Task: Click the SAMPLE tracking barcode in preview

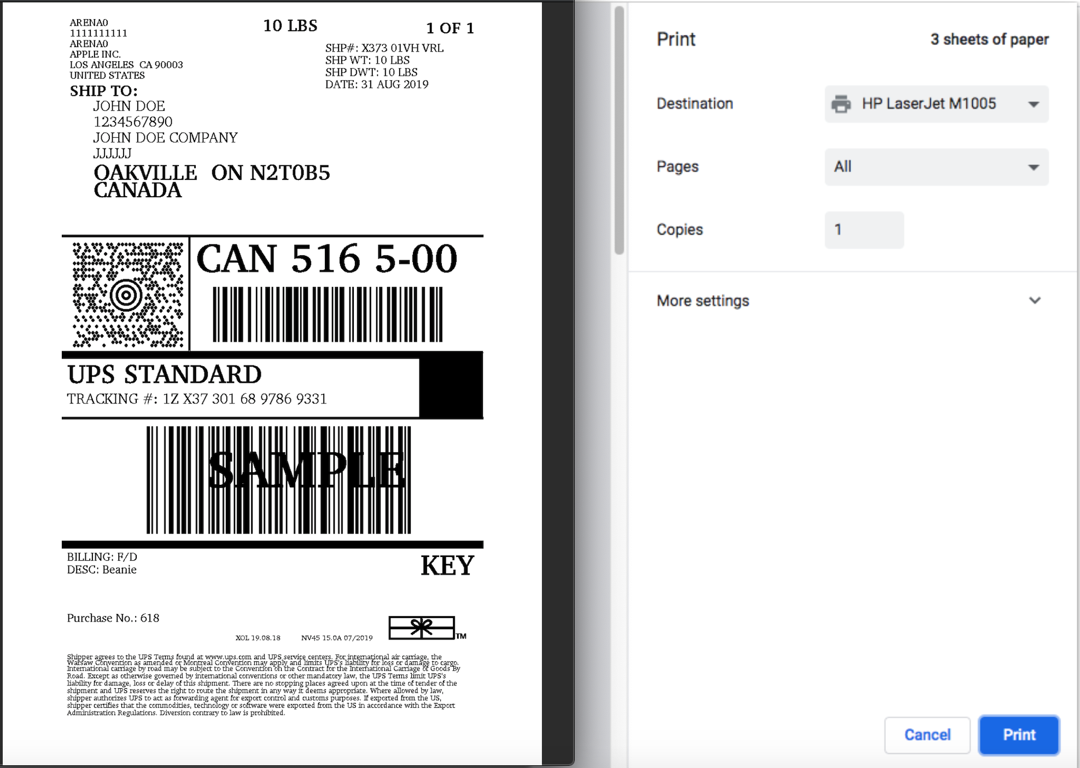Action: [x=278, y=479]
